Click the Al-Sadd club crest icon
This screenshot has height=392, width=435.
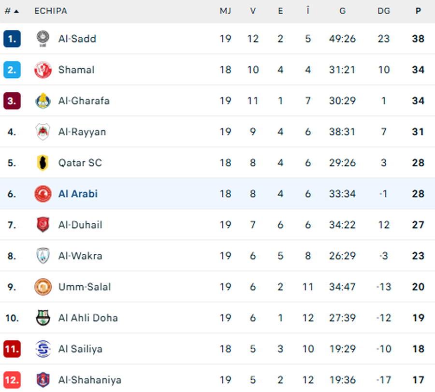coord(43,39)
